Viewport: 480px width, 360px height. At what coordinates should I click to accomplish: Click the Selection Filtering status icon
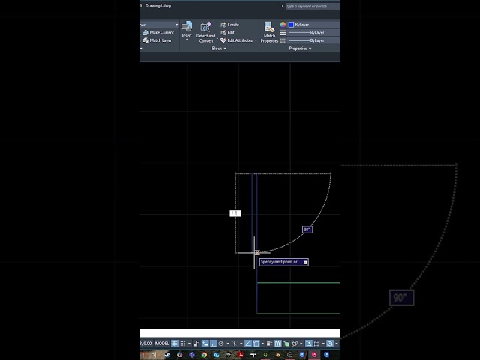(x=316, y=343)
